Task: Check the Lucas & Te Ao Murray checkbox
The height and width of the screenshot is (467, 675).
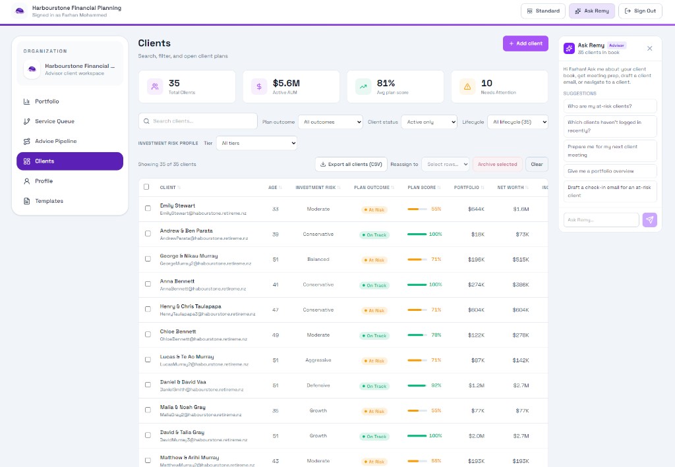Action: pyautogui.click(x=148, y=360)
